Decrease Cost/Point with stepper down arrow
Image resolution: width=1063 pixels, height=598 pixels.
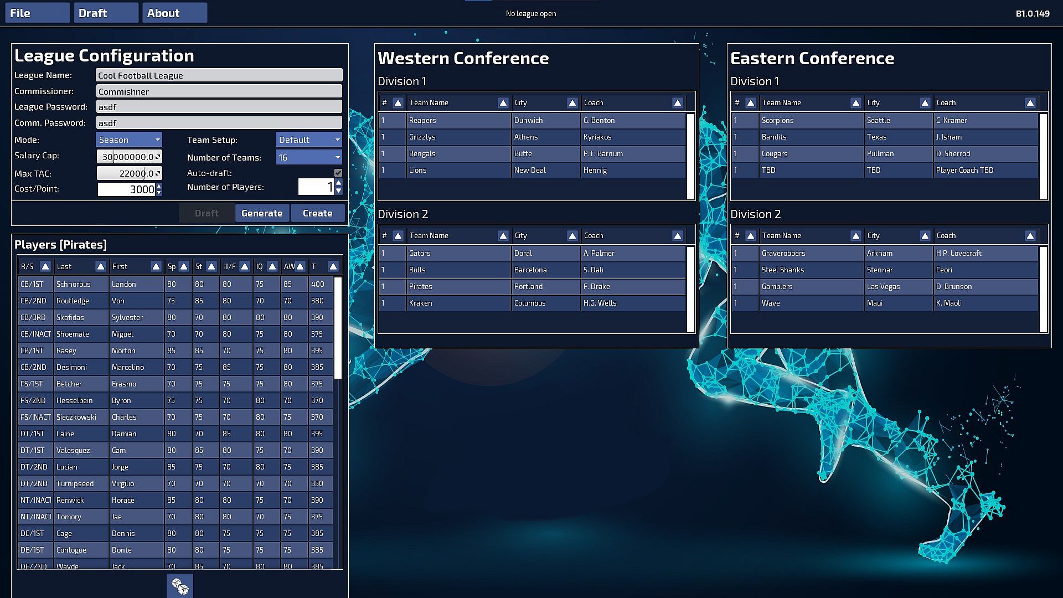click(159, 193)
